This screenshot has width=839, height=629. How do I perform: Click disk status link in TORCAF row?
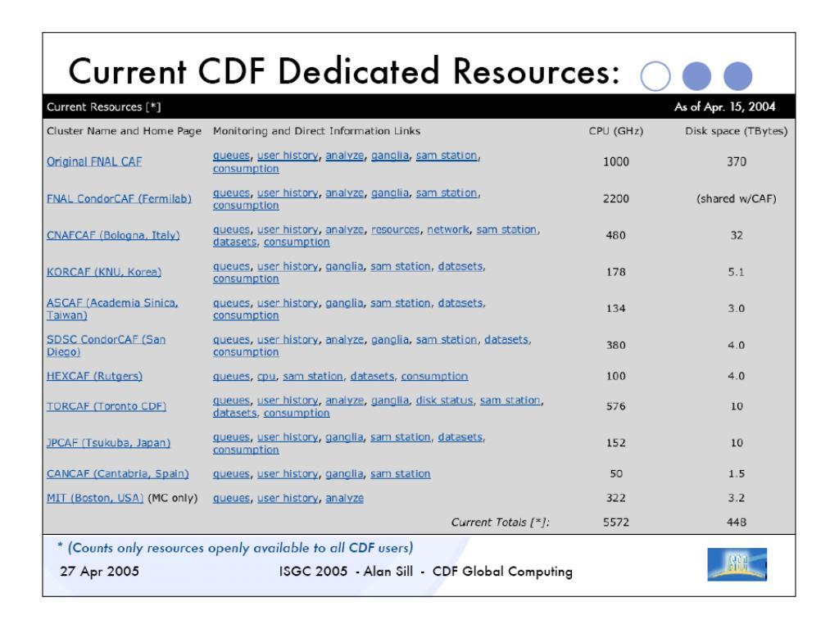point(445,400)
